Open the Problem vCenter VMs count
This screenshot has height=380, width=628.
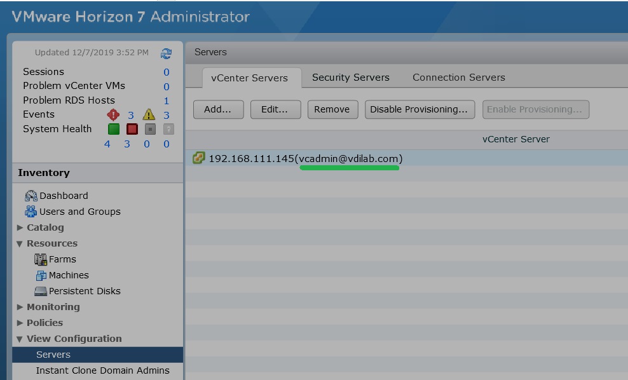tap(166, 86)
